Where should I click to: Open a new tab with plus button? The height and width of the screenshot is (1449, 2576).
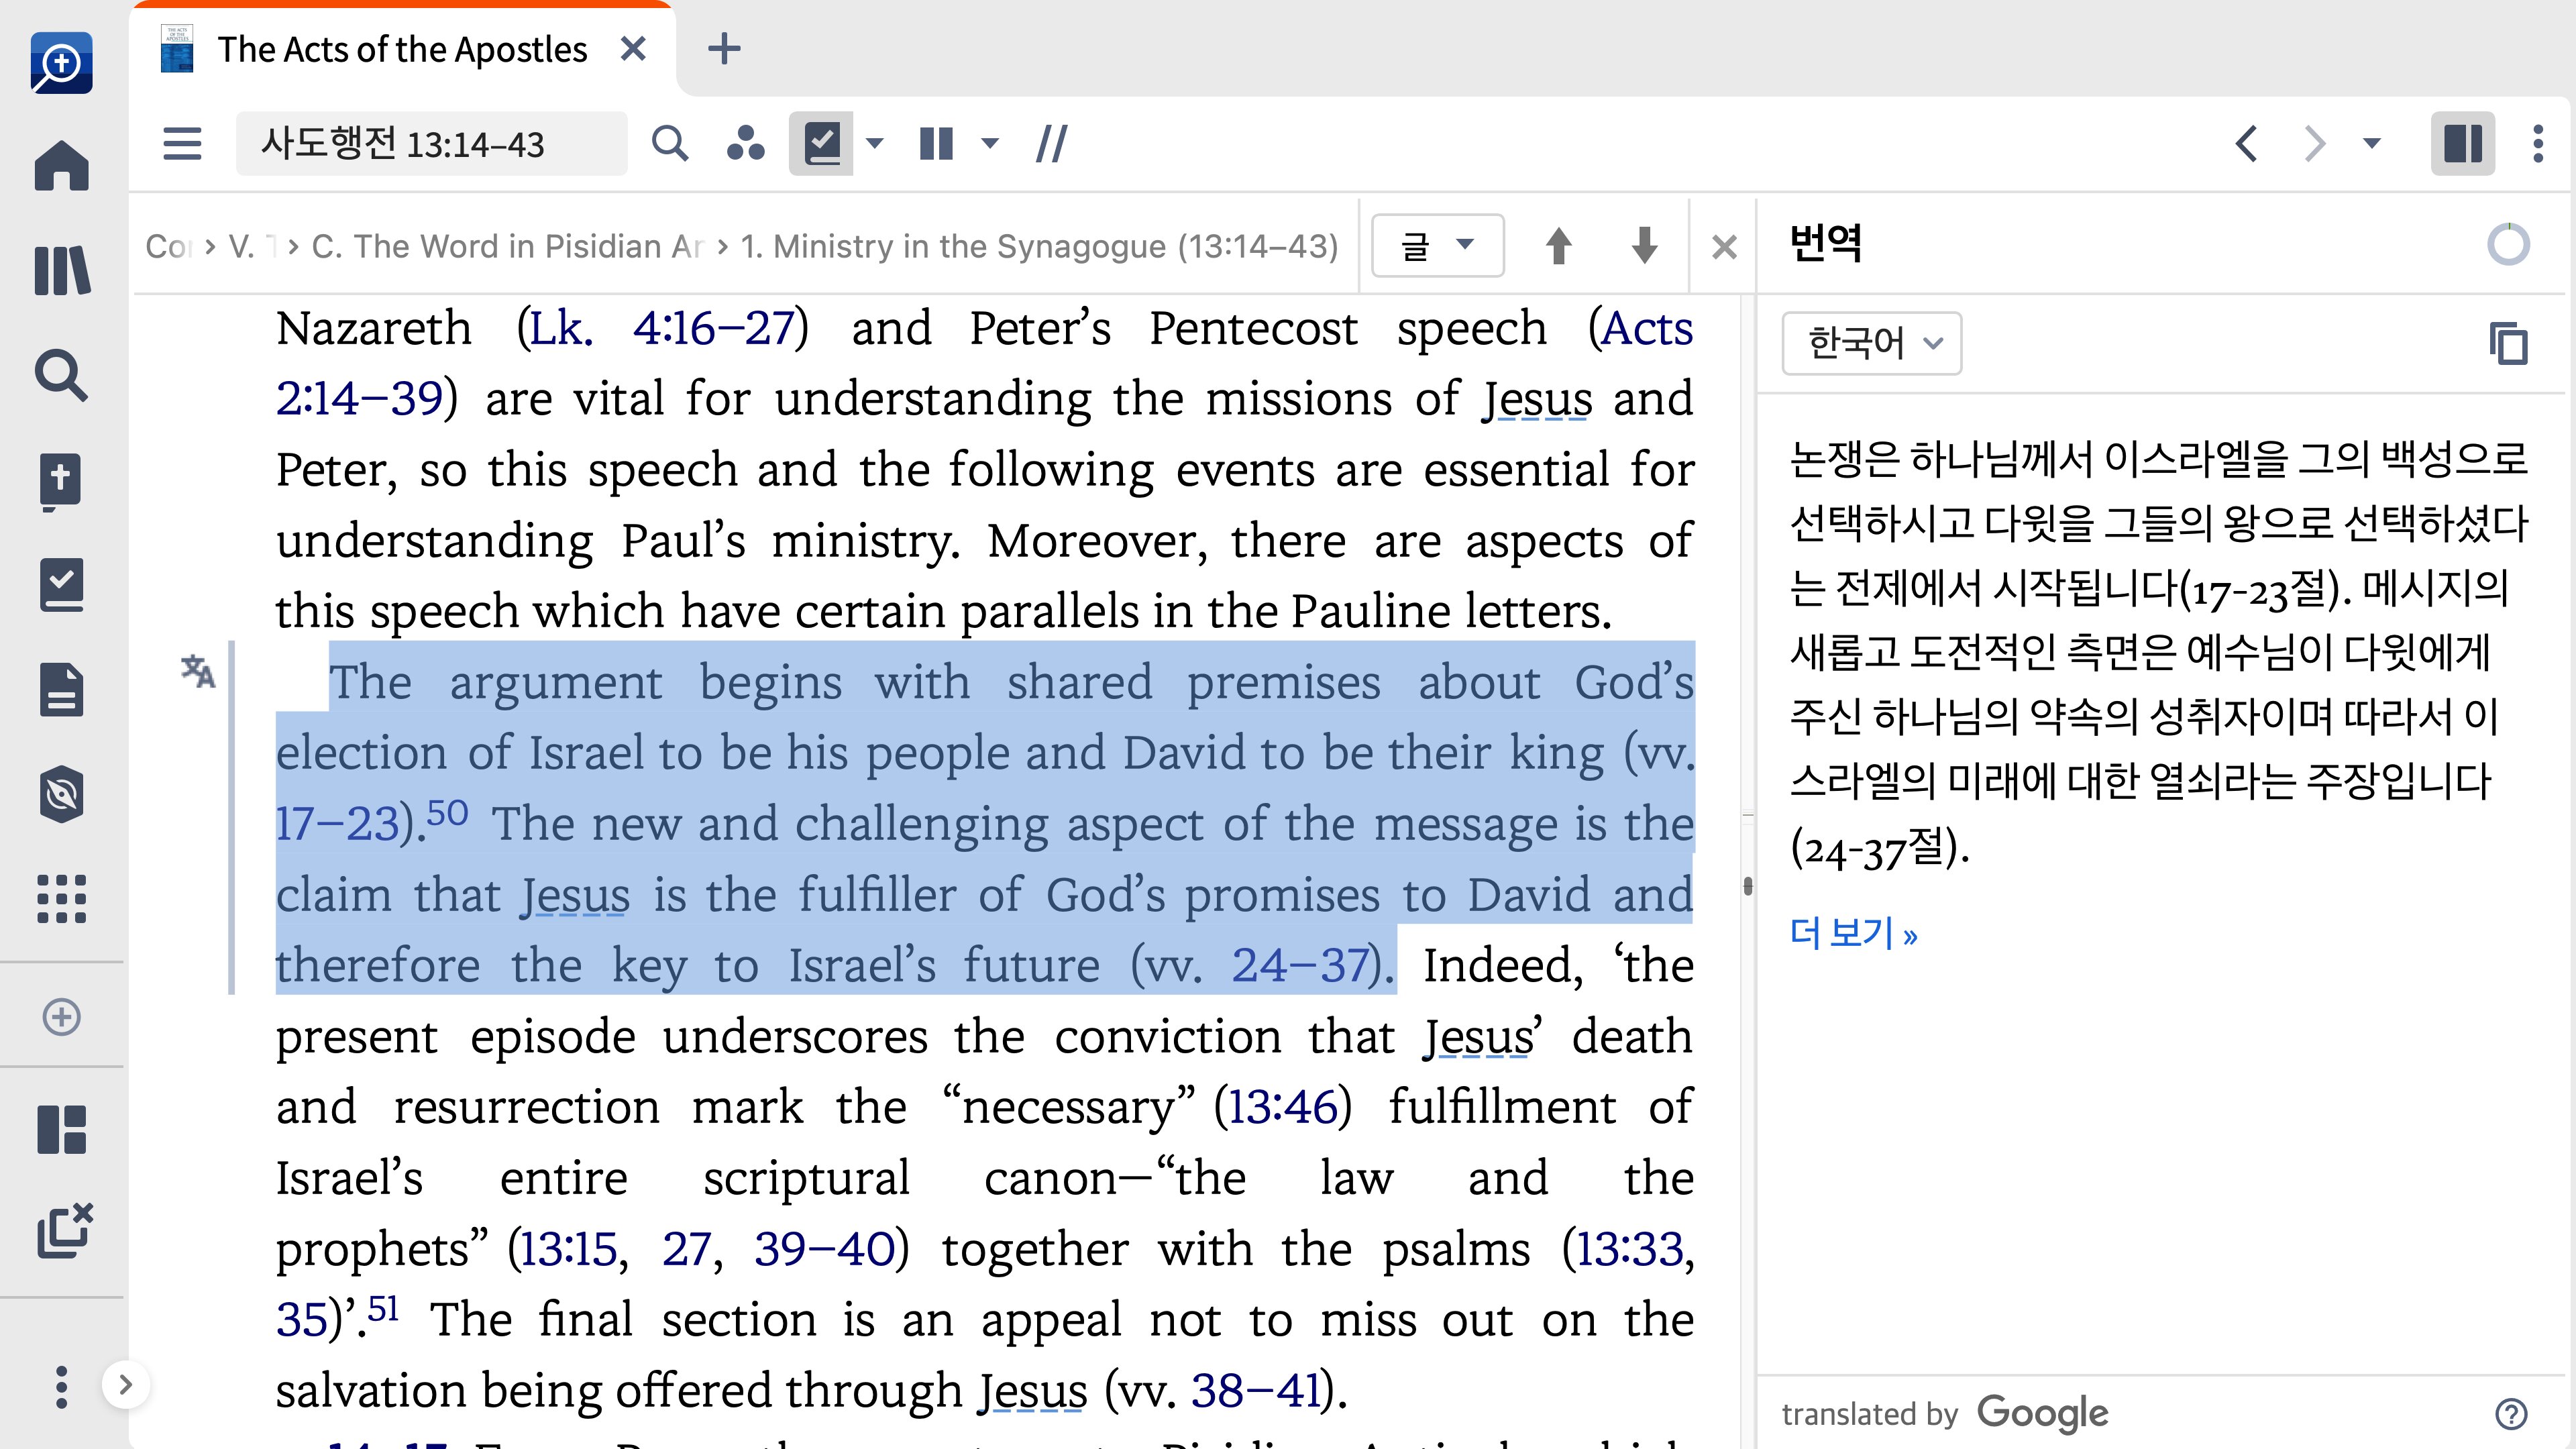click(x=724, y=49)
